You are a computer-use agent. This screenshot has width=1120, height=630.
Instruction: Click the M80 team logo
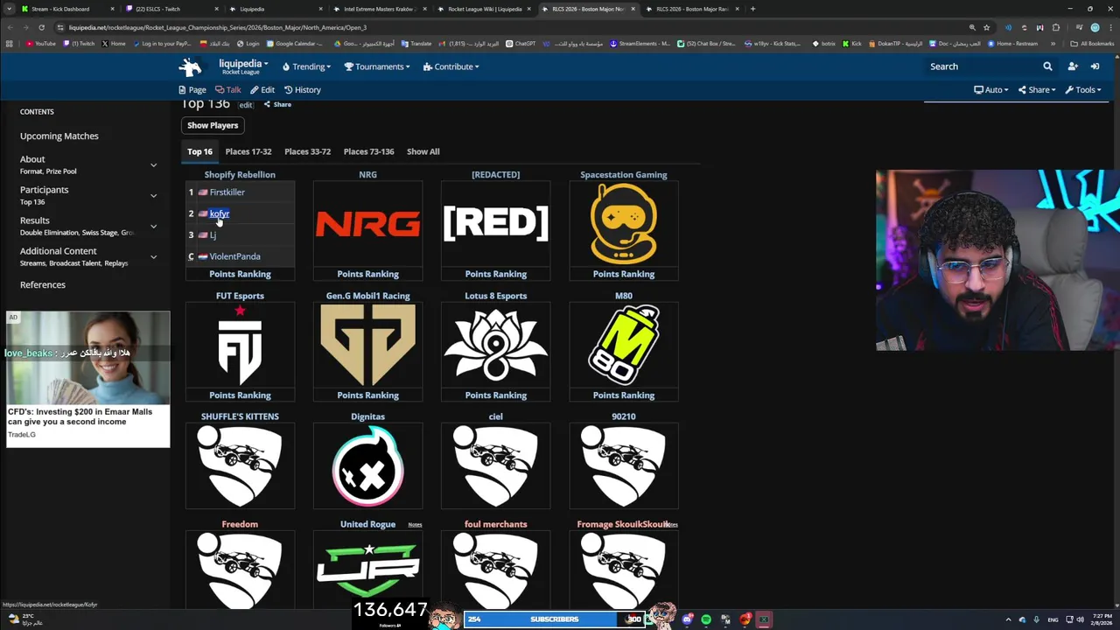624,346
